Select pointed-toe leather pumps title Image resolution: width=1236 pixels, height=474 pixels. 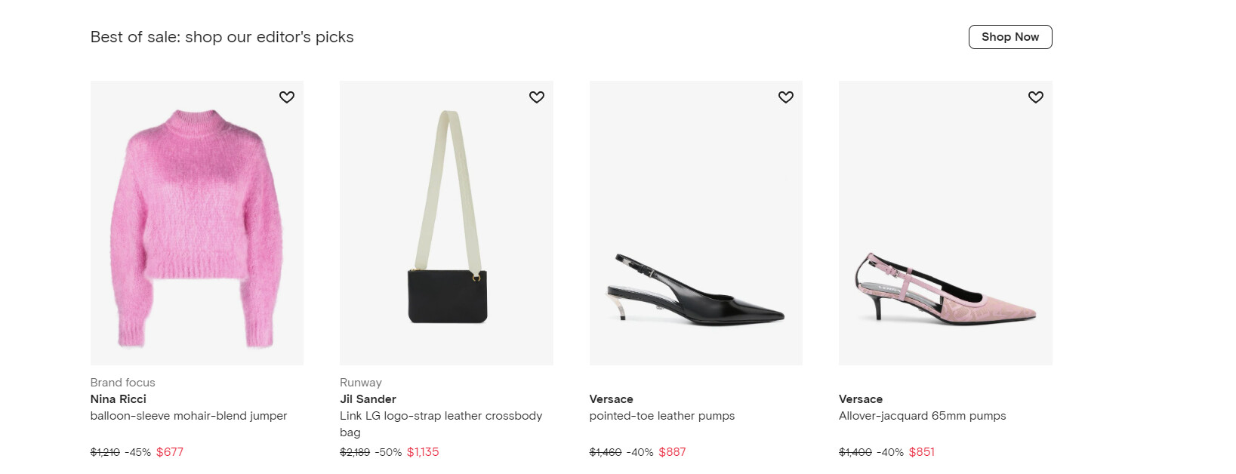(662, 416)
